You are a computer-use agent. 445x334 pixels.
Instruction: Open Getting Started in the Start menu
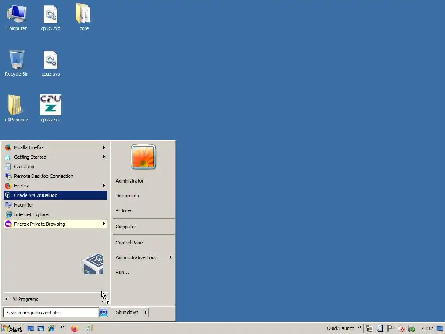56,157
